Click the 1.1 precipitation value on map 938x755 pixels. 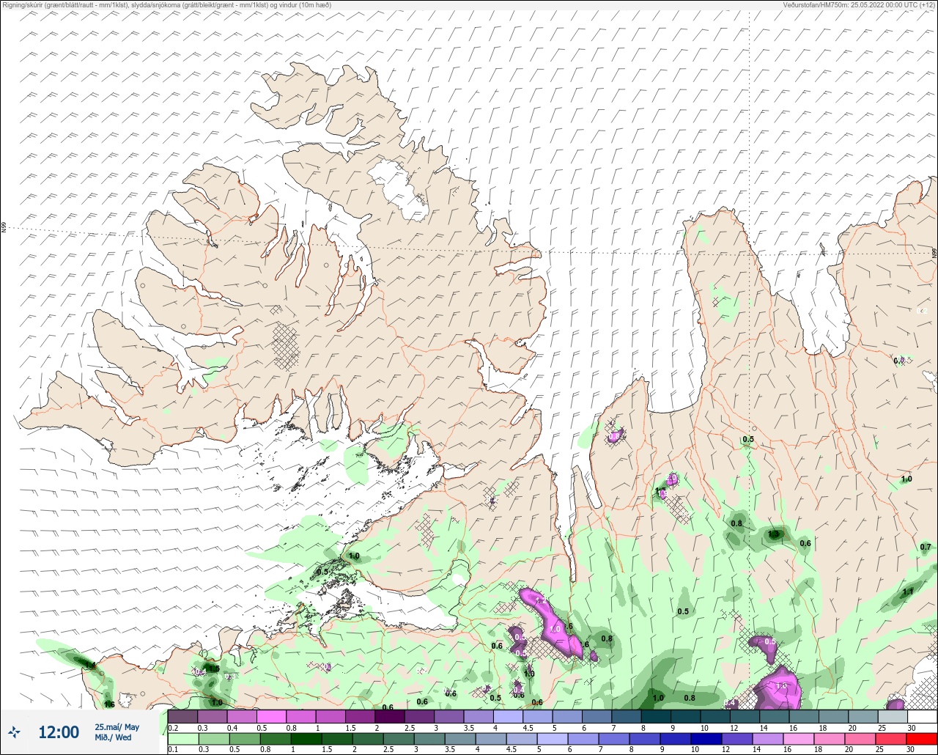pyautogui.click(x=908, y=592)
